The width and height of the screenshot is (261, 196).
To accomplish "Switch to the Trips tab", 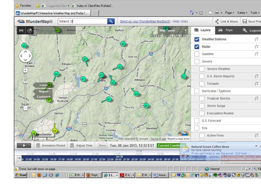I will (227, 30).
